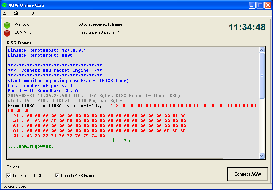
Task: Click the KISS Frames scroll up arrow
Action: tap(262, 50)
